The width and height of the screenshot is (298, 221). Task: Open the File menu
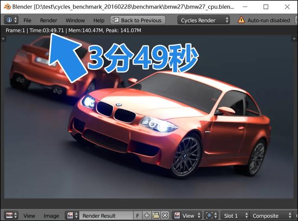pyautogui.click(x=27, y=20)
